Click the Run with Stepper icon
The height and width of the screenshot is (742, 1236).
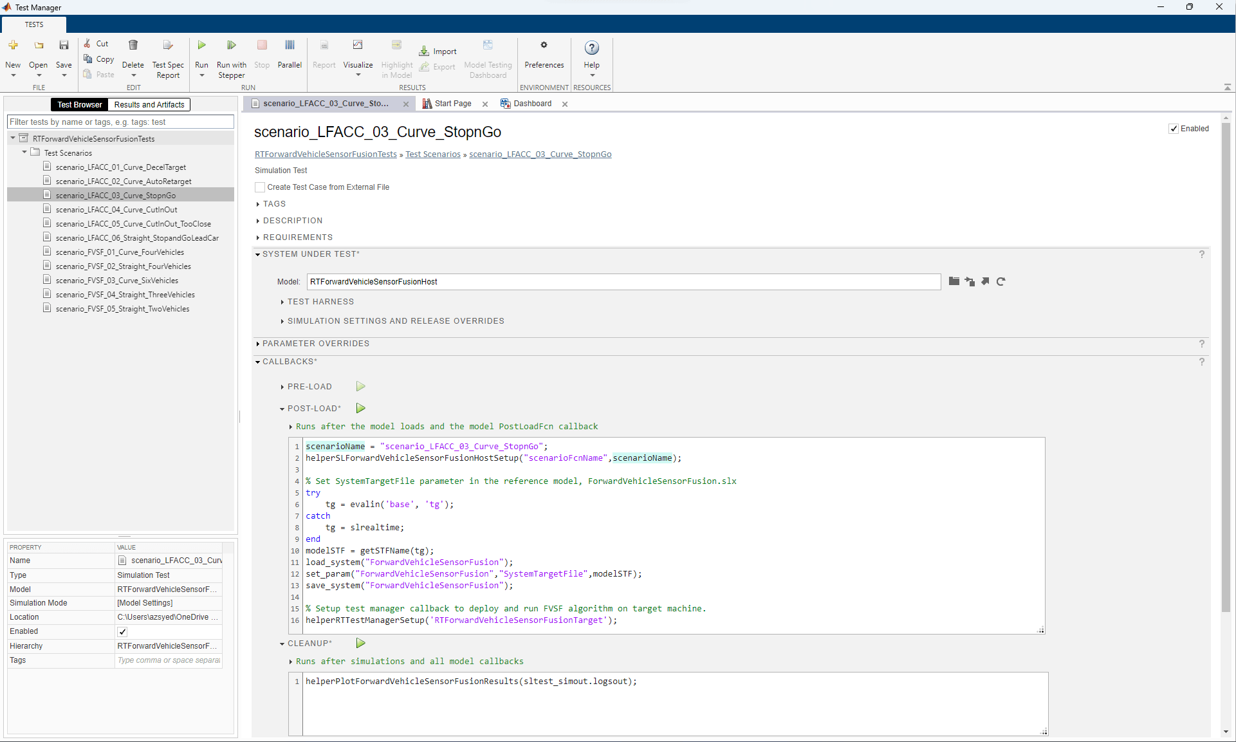(231, 46)
